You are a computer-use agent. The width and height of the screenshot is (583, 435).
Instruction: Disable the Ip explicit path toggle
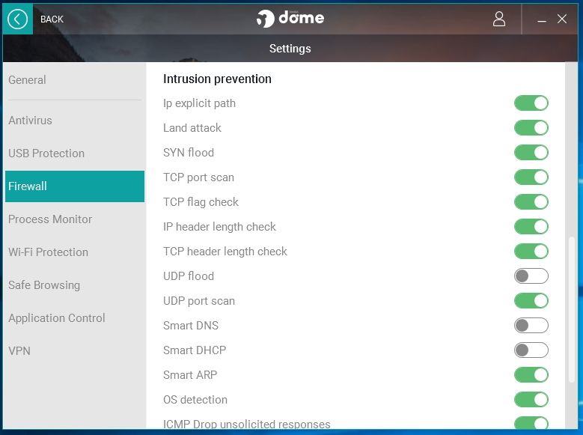[x=531, y=103]
